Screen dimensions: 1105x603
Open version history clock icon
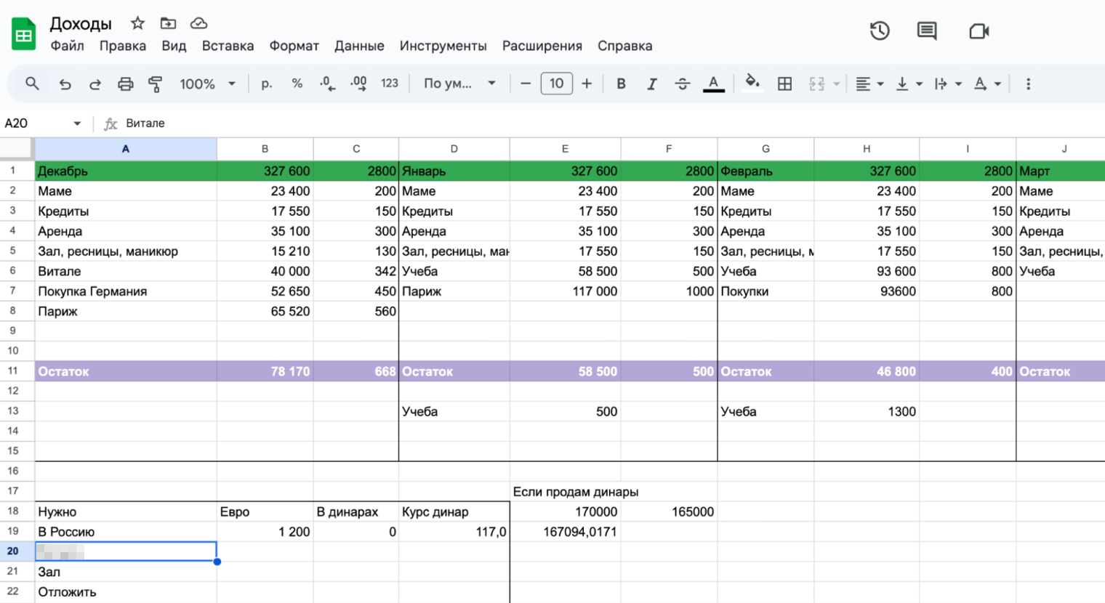[x=880, y=31]
